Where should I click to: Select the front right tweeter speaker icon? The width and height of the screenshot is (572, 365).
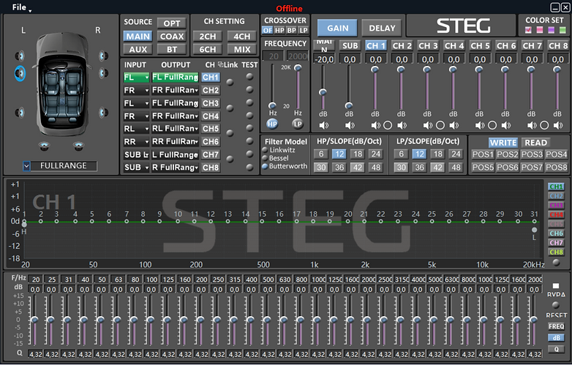104,56
